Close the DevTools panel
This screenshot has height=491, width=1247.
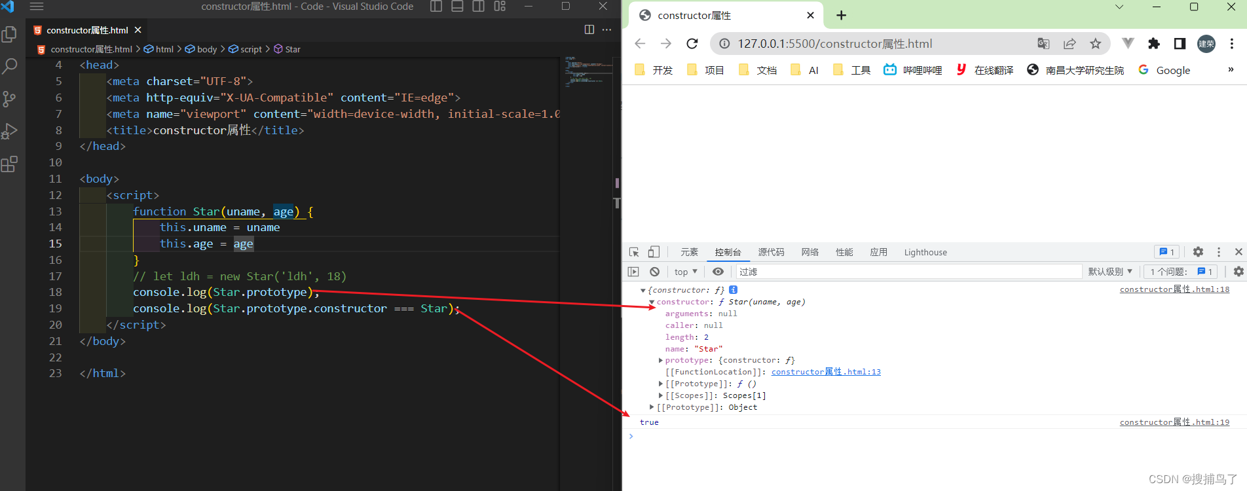pos(1238,252)
